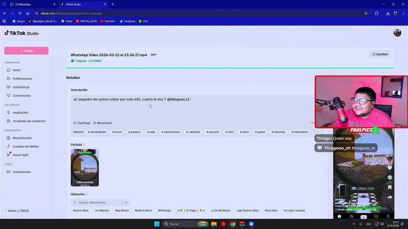Choose El Trigal location

[x=191, y=211]
